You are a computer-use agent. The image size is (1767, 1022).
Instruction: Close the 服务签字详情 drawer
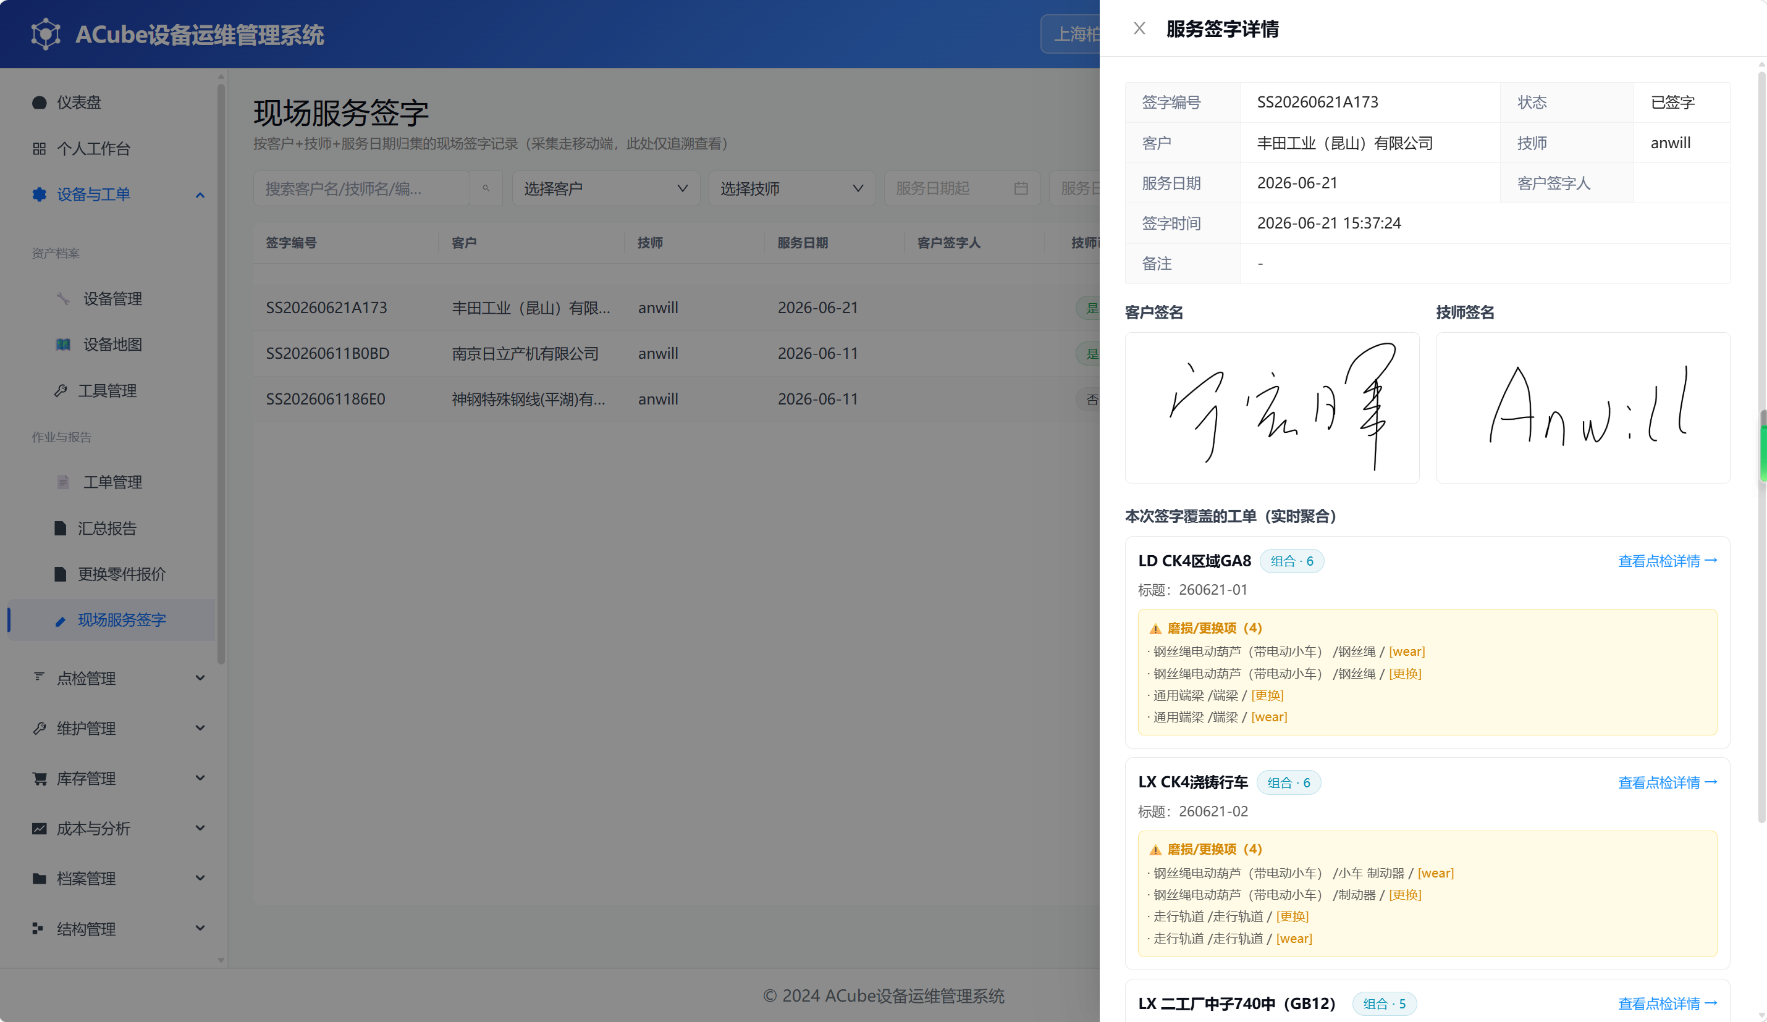point(1139,29)
